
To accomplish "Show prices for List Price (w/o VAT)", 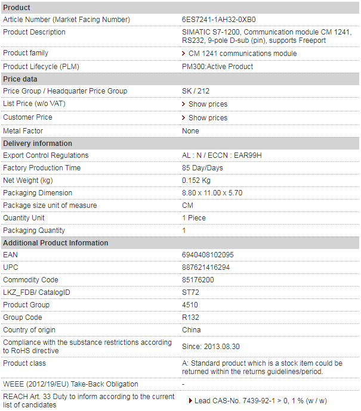I will pyautogui.click(x=208, y=104).
